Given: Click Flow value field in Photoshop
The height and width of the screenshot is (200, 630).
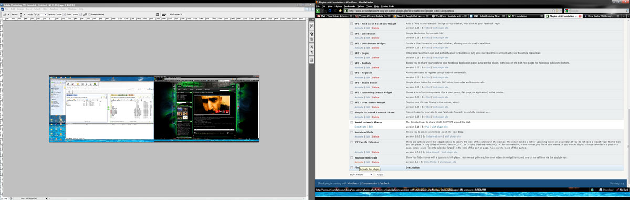Looking at the screenshot, I should click(75, 14).
